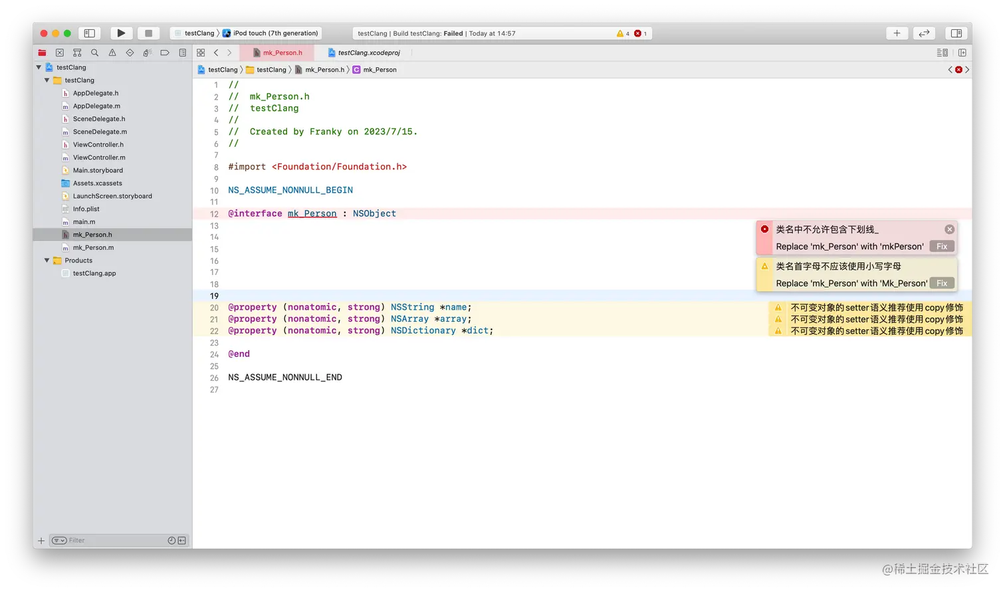Open the code review editor
The image size is (1005, 592).
click(924, 33)
